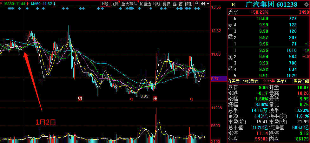Select sell level 1 price 9.96
Viewport: 310px width, 143px height.
pos(264,44)
